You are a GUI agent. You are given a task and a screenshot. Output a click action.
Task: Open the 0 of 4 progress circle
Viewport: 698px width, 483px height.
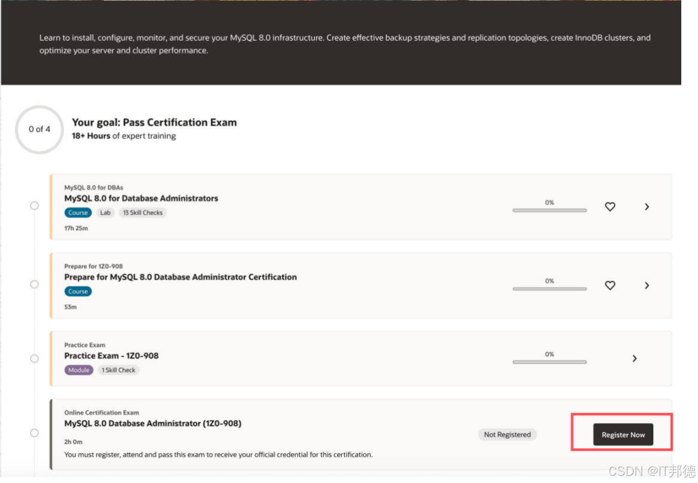pos(39,129)
